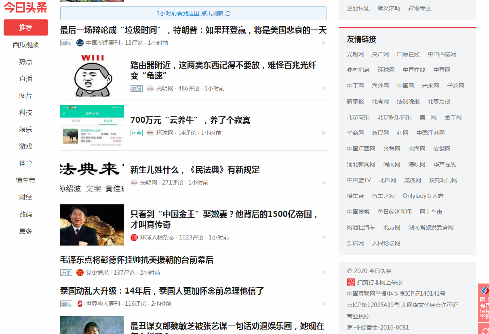Open friend link 汽车之家
The height and width of the screenshot is (334, 489).
point(383,196)
